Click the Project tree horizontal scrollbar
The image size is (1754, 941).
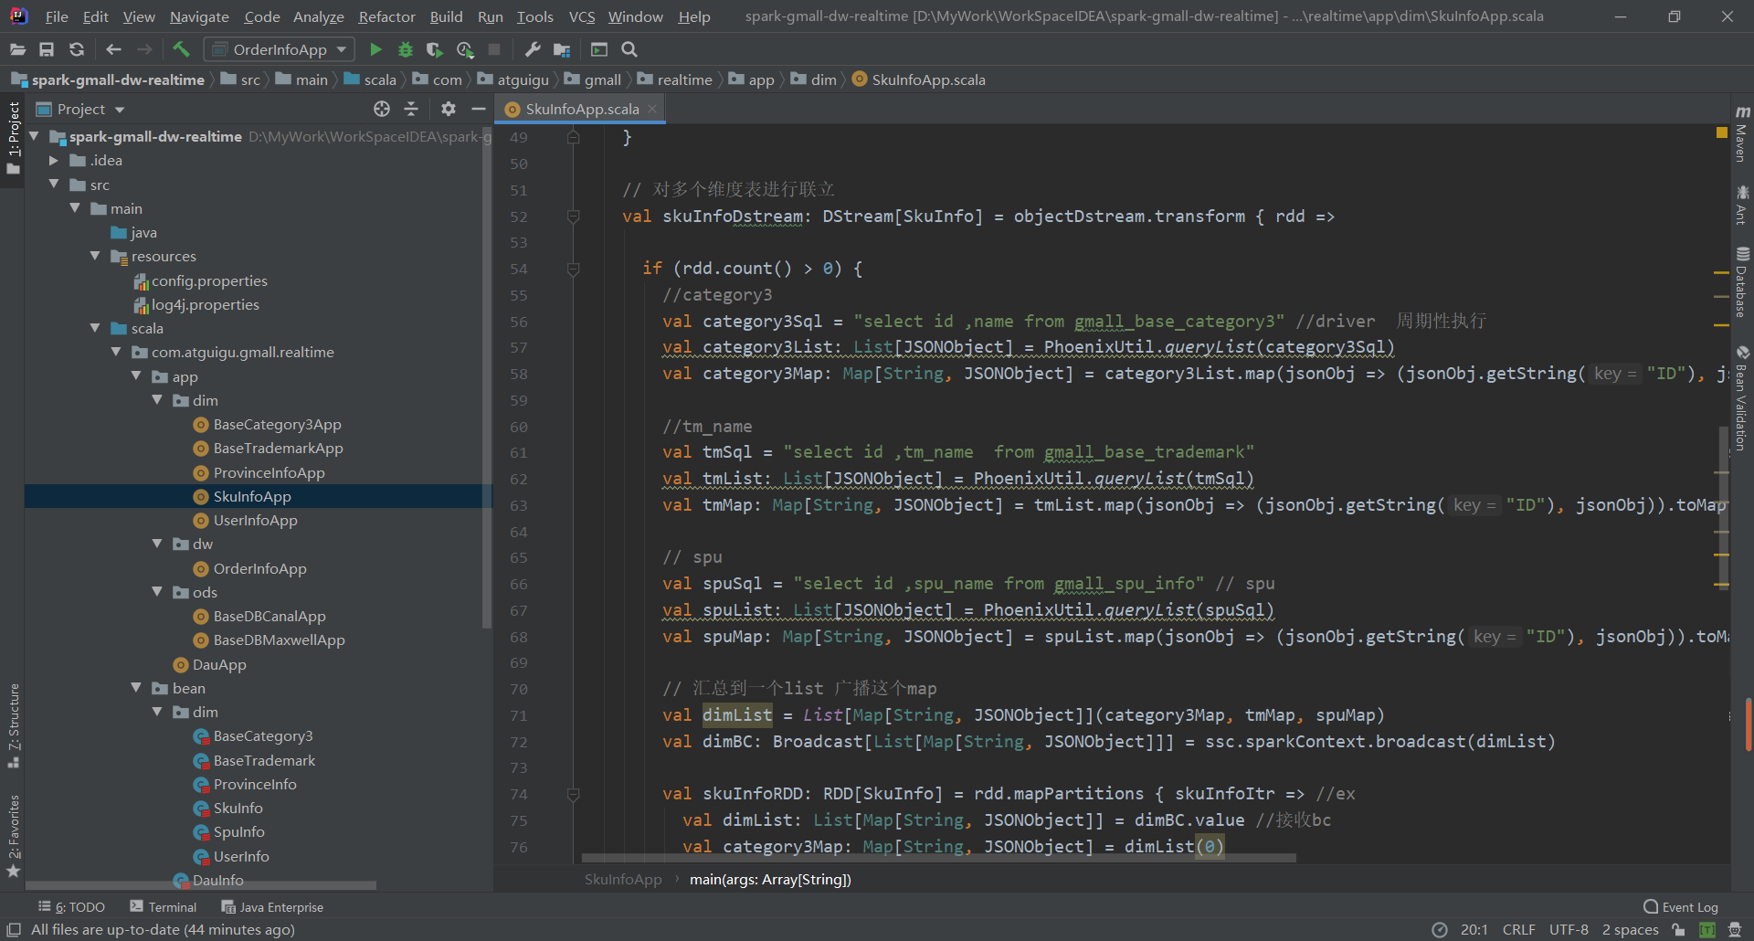pyautogui.click(x=201, y=885)
